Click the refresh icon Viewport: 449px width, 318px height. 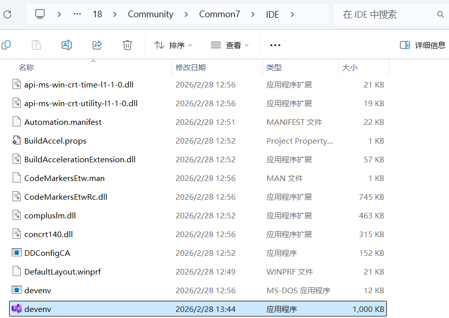pos(8,14)
